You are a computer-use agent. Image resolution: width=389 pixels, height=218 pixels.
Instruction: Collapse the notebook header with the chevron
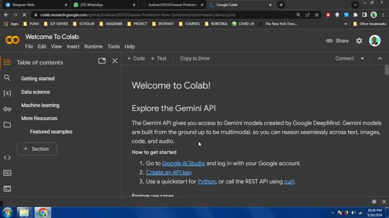click(x=380, y=58)
